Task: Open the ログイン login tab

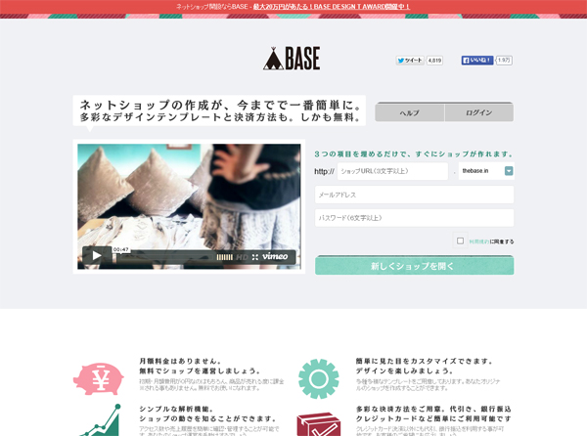Action: coord(478,112)
